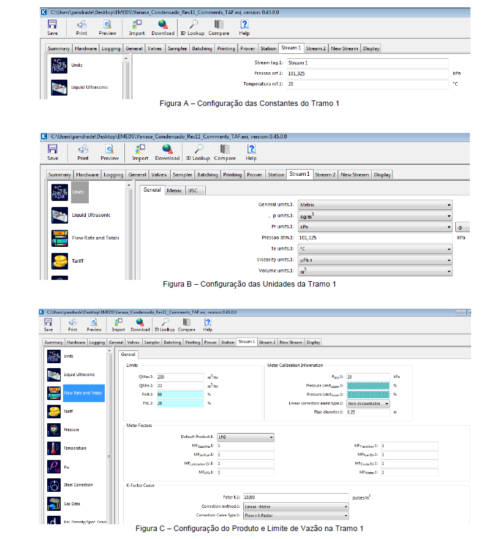Screen dimensions: 487x539
Task: Open the Correction Curve Type.1 dropdown
Action: pyautogui.click(x=296, y=516)
